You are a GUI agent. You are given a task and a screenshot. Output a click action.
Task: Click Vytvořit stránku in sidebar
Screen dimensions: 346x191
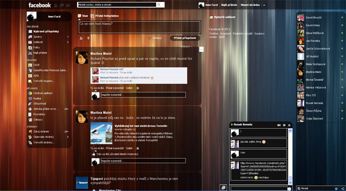tap(44, 142)
